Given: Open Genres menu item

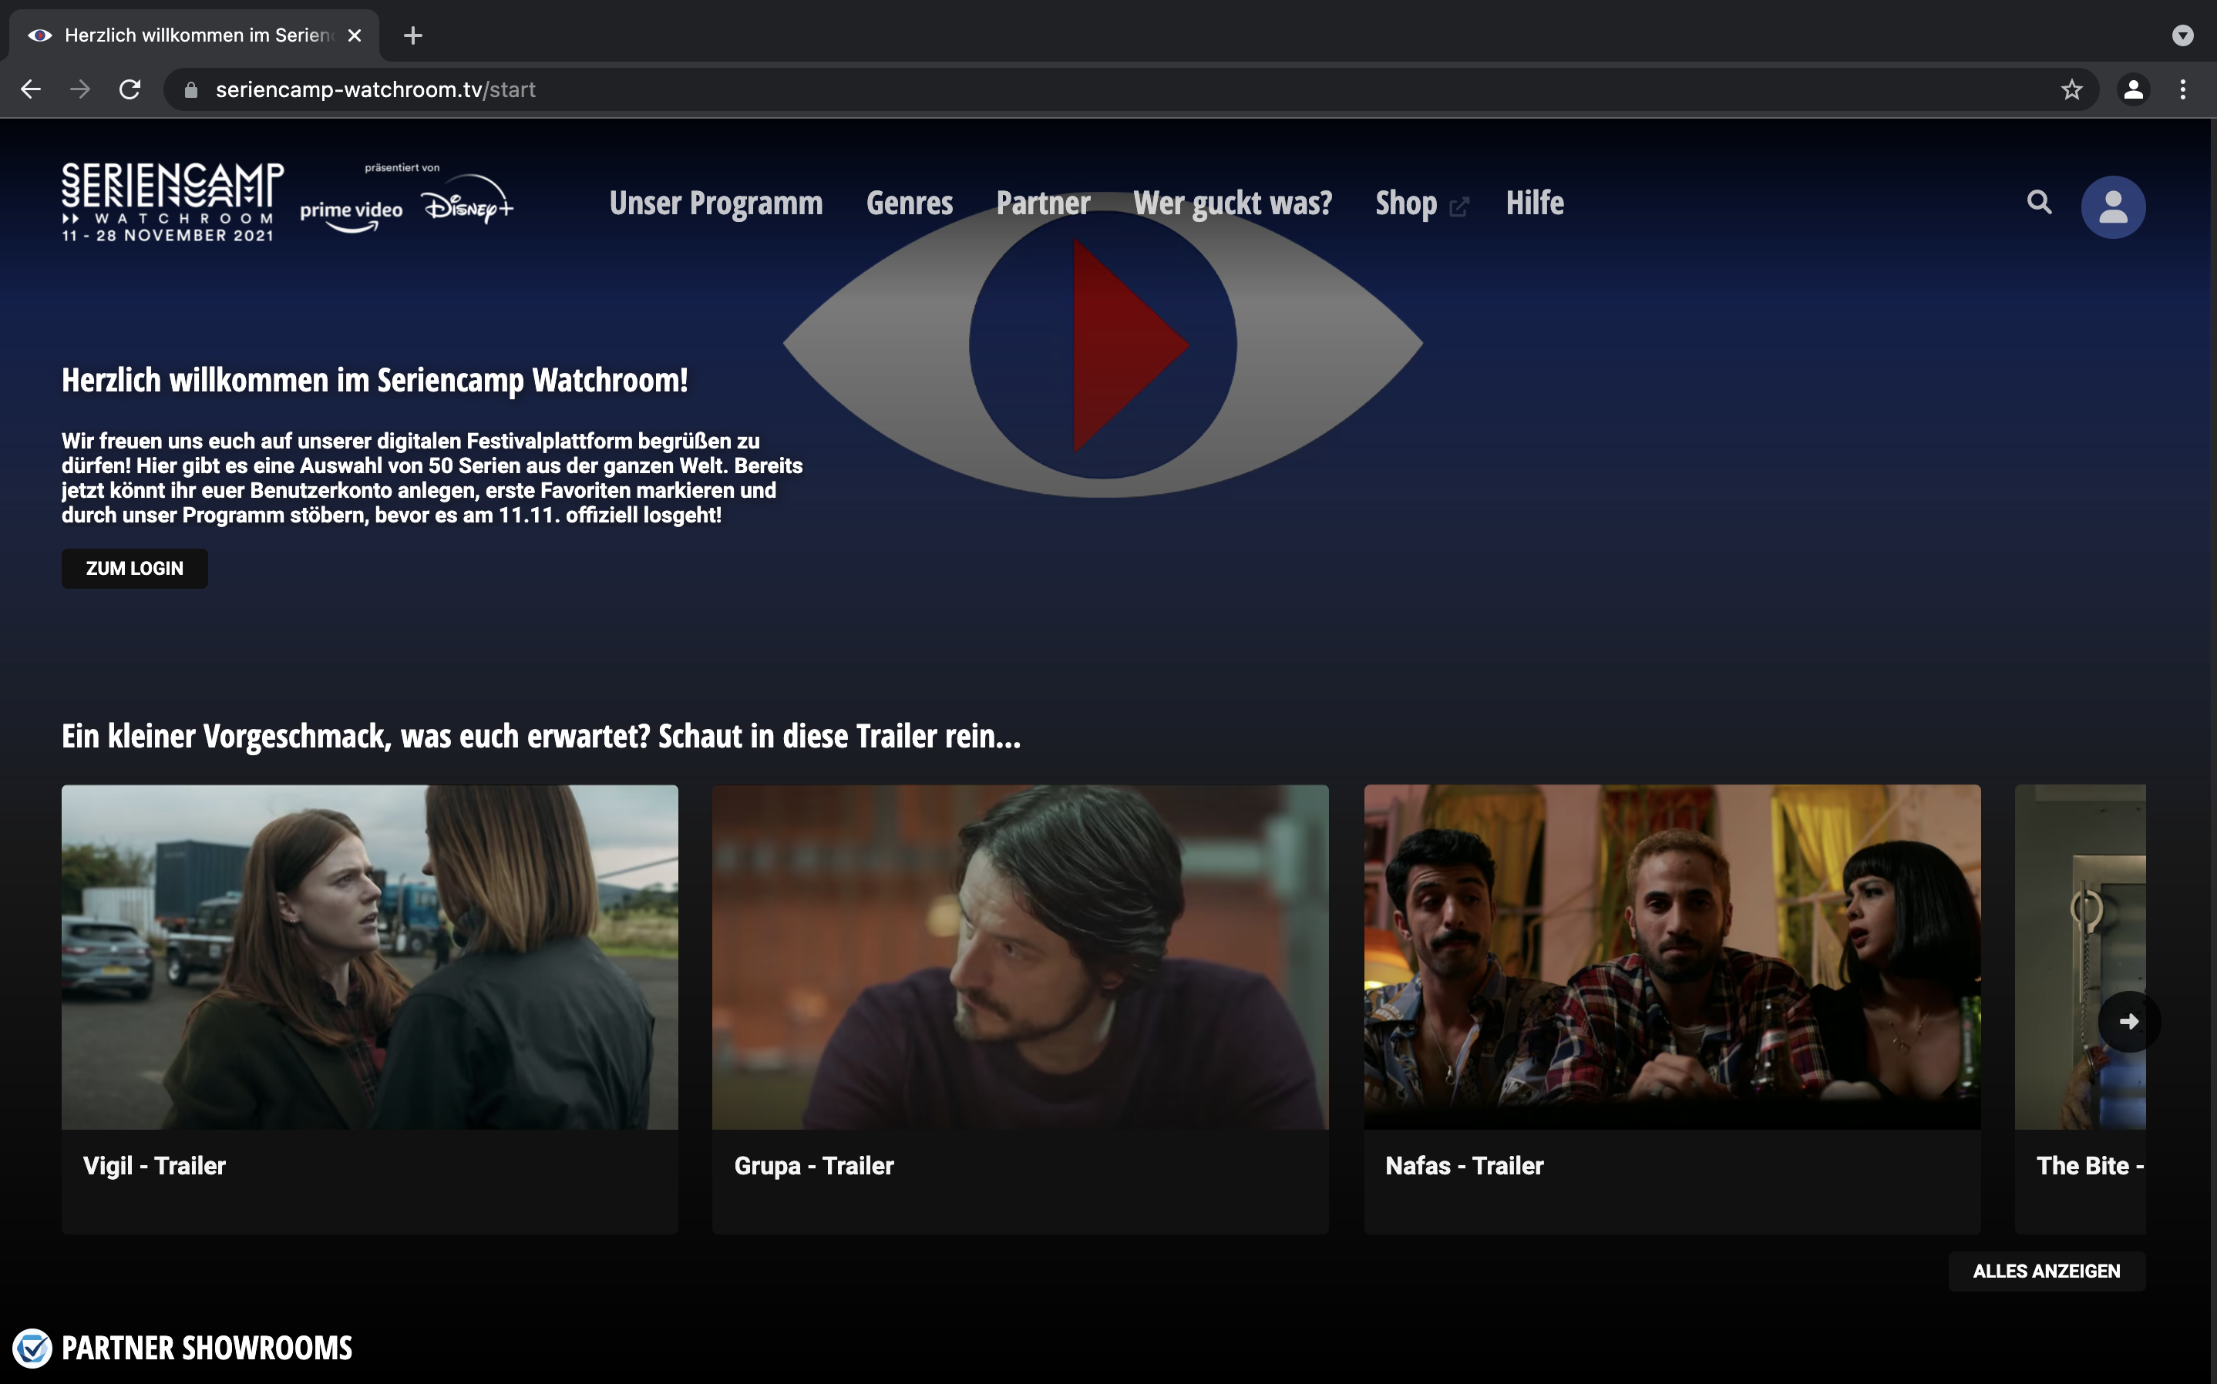Looking at the screenshot, I should (x=909, y=203).
